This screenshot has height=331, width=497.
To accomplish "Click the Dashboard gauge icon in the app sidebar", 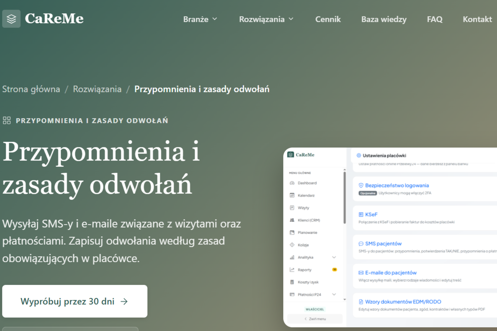I will 292,183.
